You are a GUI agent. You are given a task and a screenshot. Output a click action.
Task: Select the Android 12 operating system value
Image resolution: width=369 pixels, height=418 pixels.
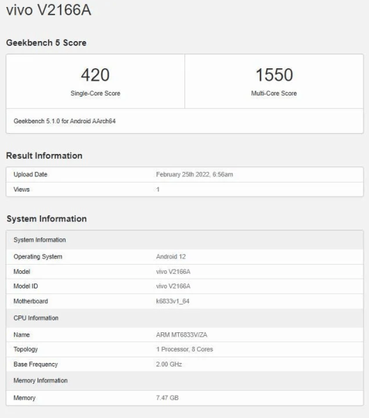pyautogui.click(x=171, y=256)
